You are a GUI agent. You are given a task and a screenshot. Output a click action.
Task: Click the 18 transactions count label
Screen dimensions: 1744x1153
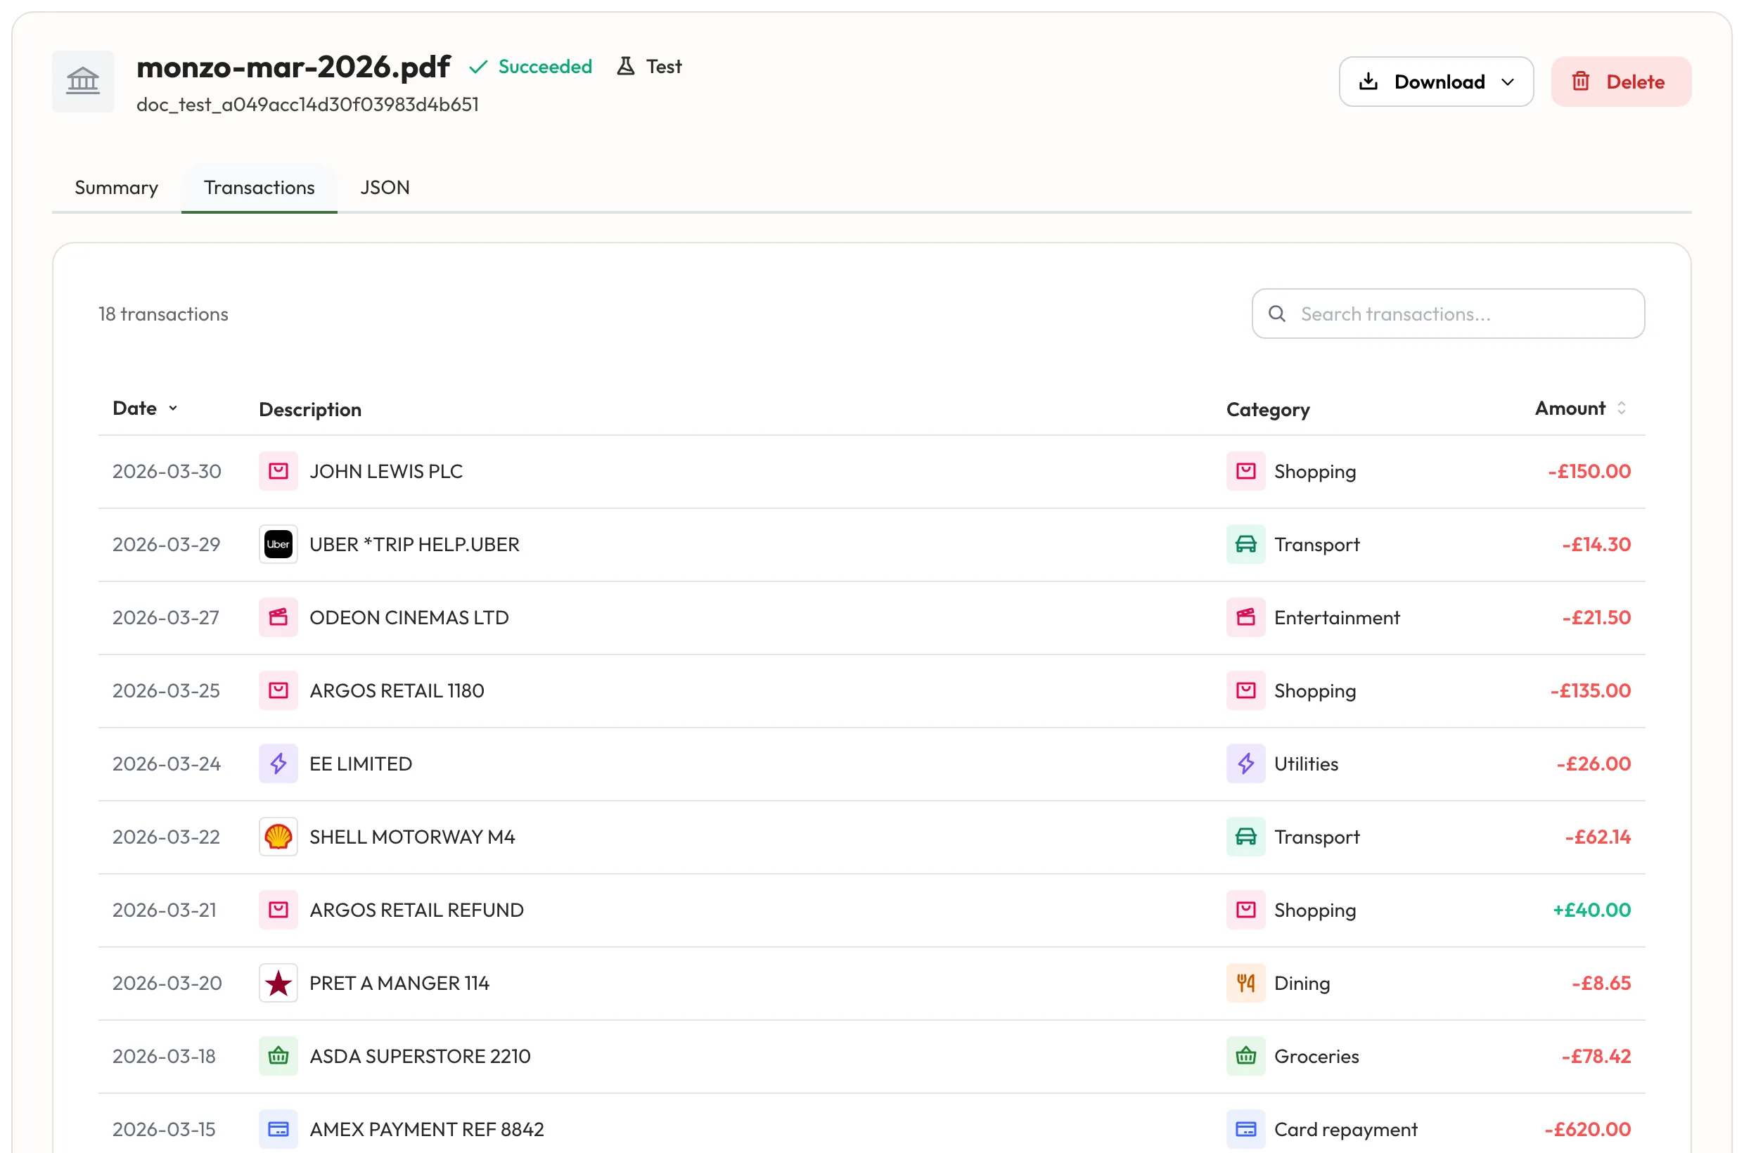[163, 314]
